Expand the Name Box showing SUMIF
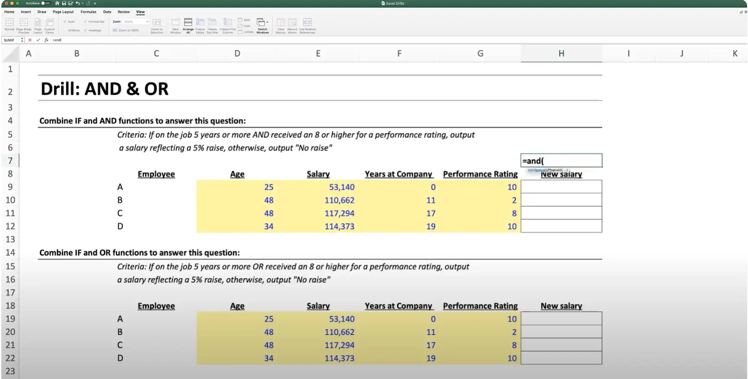 22,40
